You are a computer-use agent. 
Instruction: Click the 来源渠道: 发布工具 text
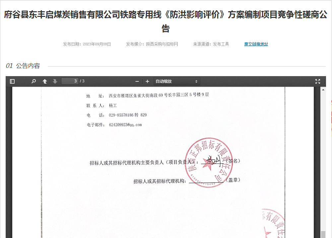(211, 44)
